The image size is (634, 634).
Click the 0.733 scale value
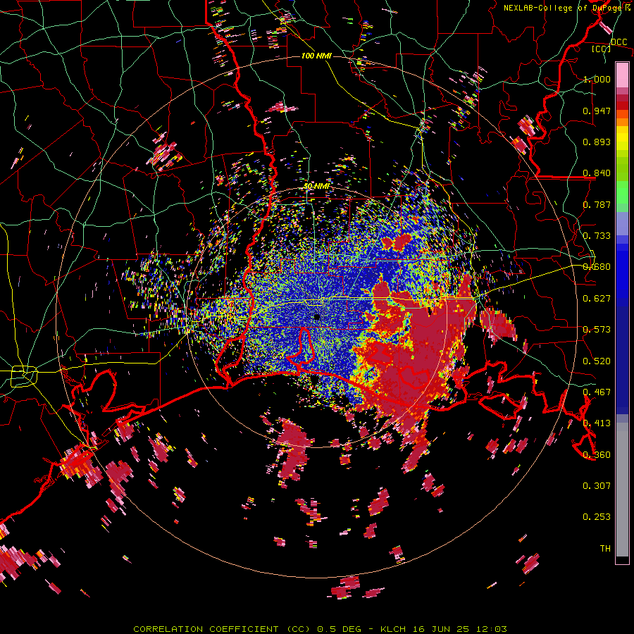[597, 236]
